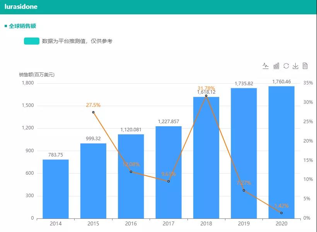Click the 2014 bar labeled 783.75
This screenshot has height=232, width=317.
pyautogui.click(x=56, y=190)
